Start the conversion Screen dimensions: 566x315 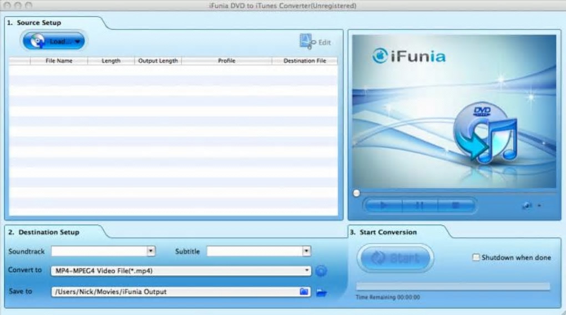pos(395,258)
